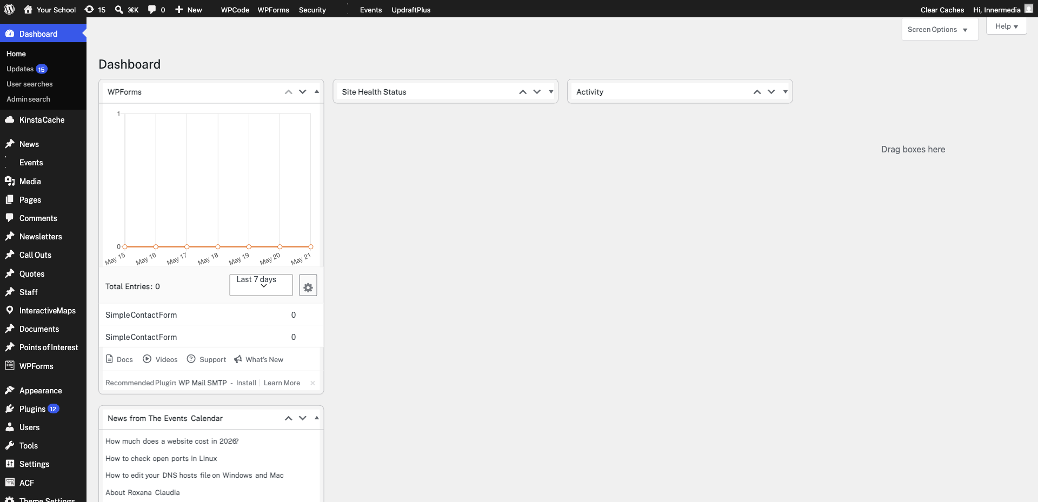
Task: Click the Videos play icon
Action: click(x=147, y=359)
